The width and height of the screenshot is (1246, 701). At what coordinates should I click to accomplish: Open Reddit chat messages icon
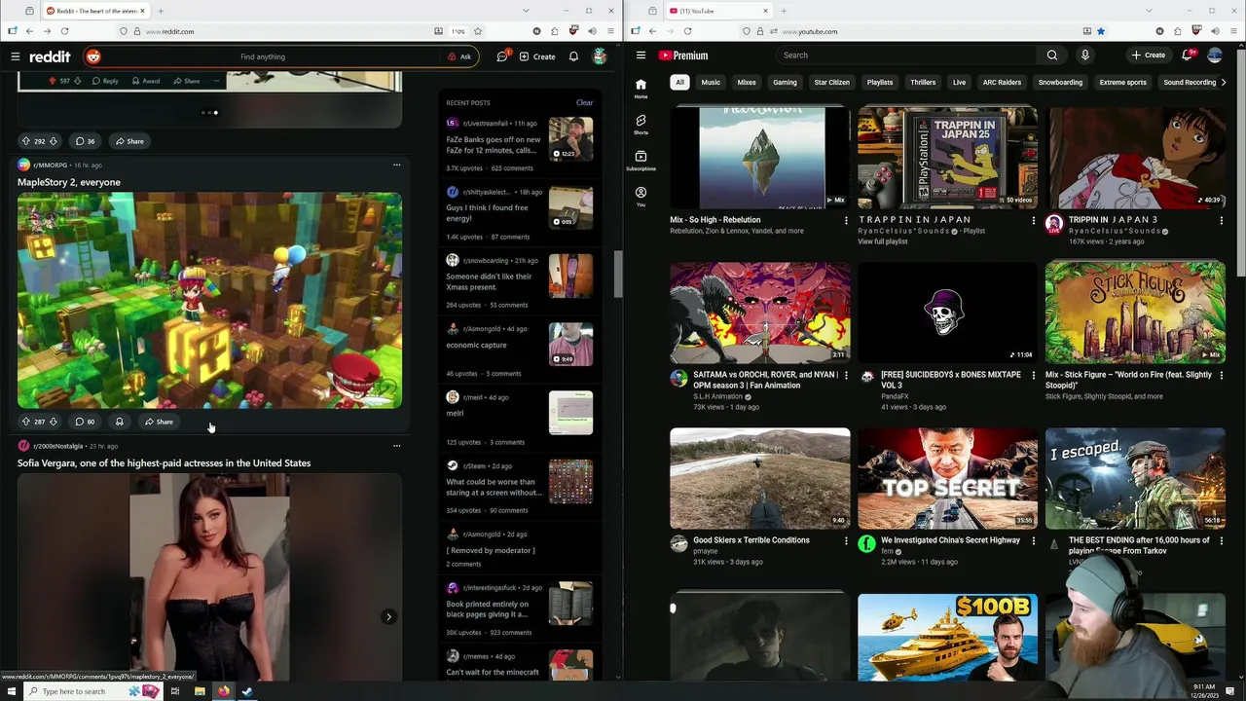pos(502,56)
